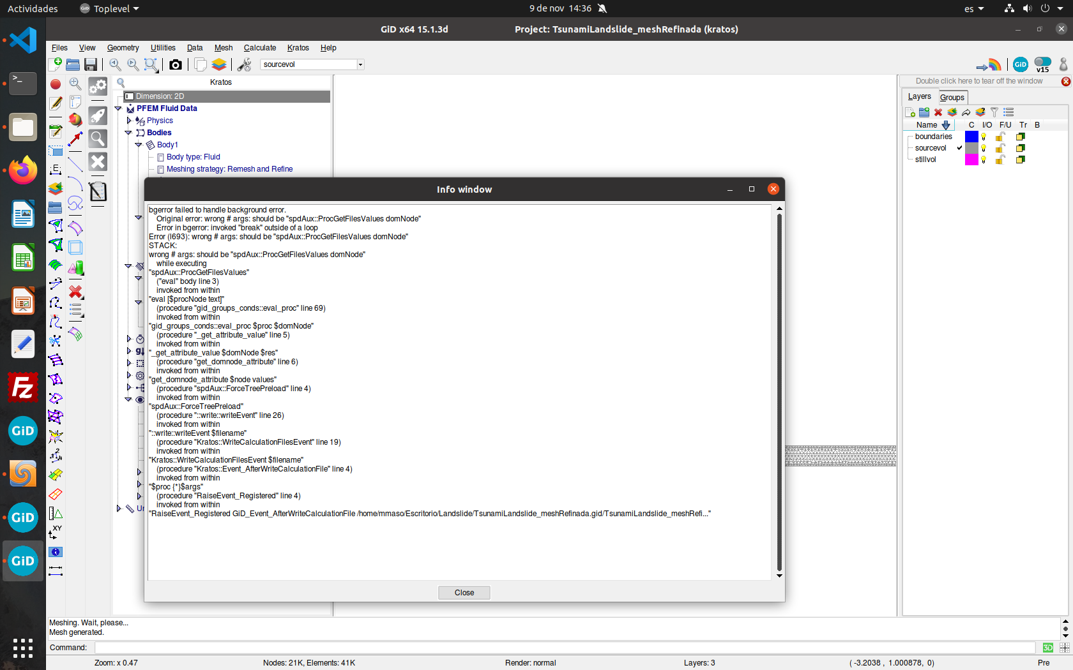Image resolution: width=1073 pixels, height=670 pixels.
Task: Start the calculation with the rocket icon
Action: coord(98,115)
